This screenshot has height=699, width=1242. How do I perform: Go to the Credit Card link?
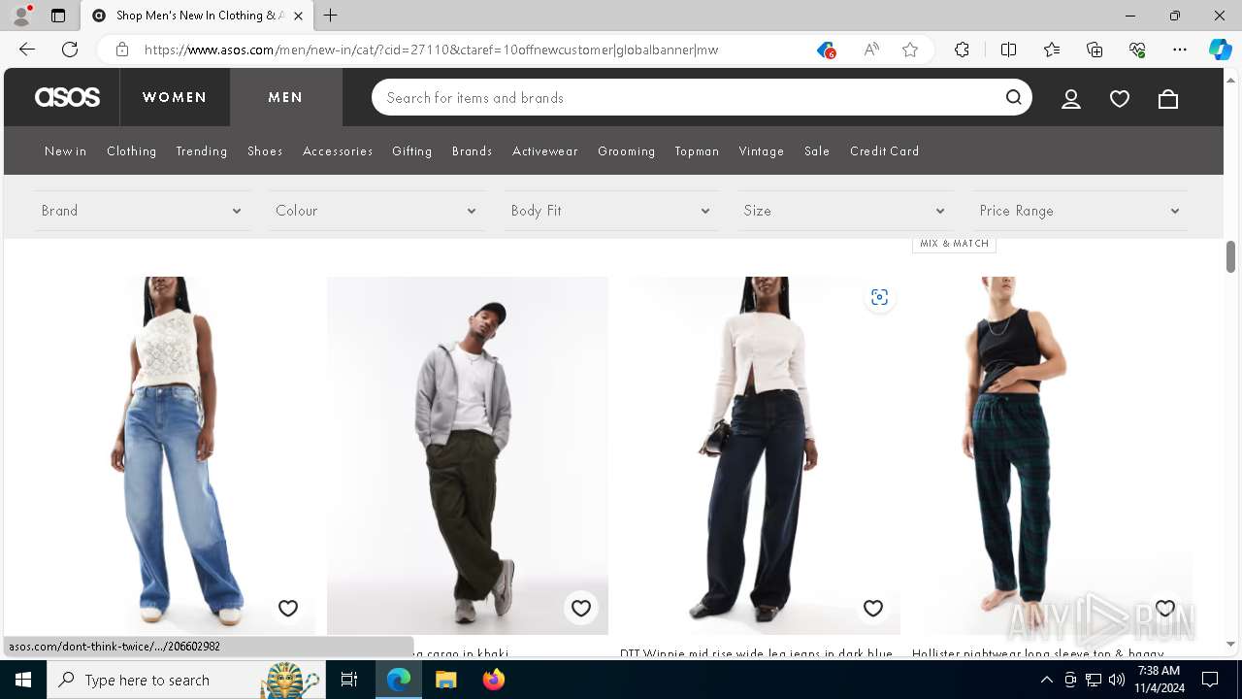tap(885, 151)
